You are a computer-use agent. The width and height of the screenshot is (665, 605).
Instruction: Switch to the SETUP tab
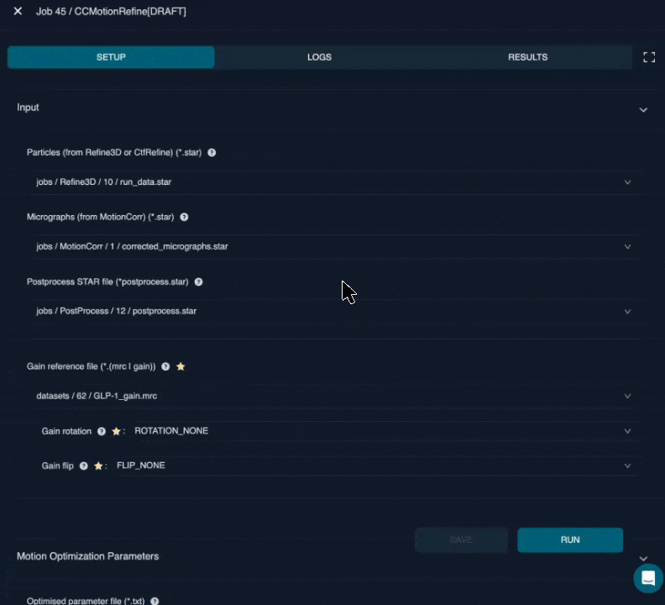[x=111, y=57]
